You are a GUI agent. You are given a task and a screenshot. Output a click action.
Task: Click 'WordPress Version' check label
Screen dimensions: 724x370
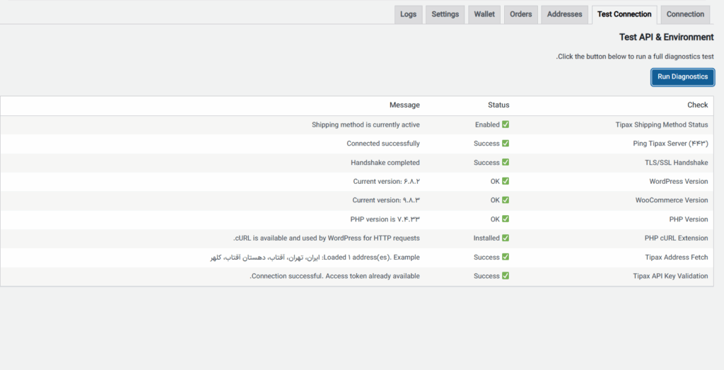tap(678, 182)
